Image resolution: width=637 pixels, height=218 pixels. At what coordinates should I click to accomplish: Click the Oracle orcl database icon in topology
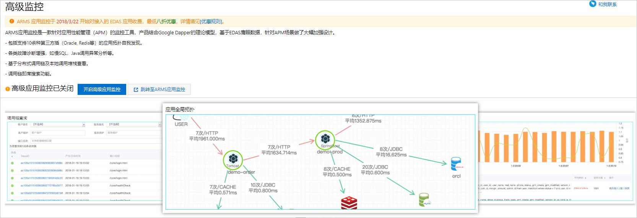click(456, 164)
